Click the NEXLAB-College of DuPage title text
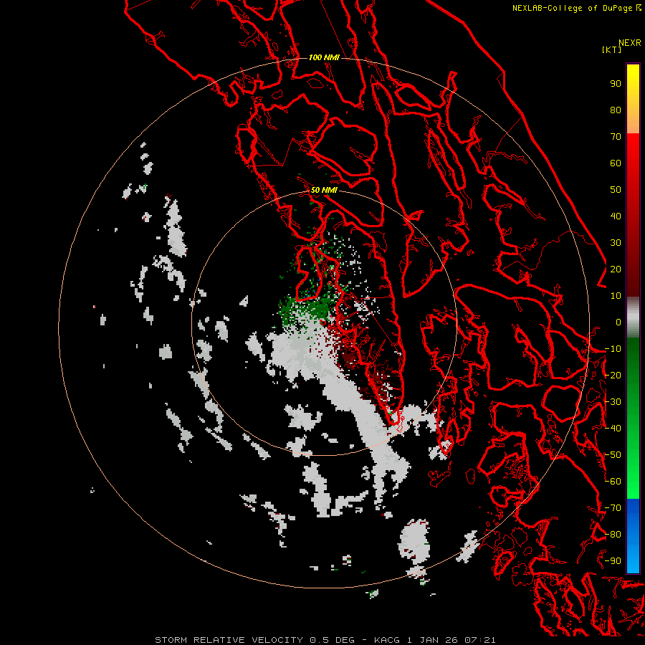The height and width of the screenshot is (645, 645). tap(573, 8)
